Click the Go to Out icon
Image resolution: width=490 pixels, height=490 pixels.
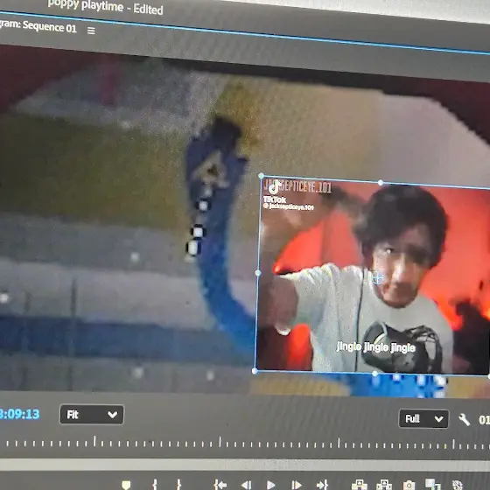(x=322, y=485)
